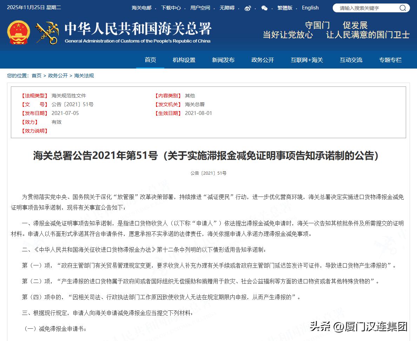Click the 法规类型 value 海关规范性文件
Viewport: 417px width, 341px height.
[68, 96]
